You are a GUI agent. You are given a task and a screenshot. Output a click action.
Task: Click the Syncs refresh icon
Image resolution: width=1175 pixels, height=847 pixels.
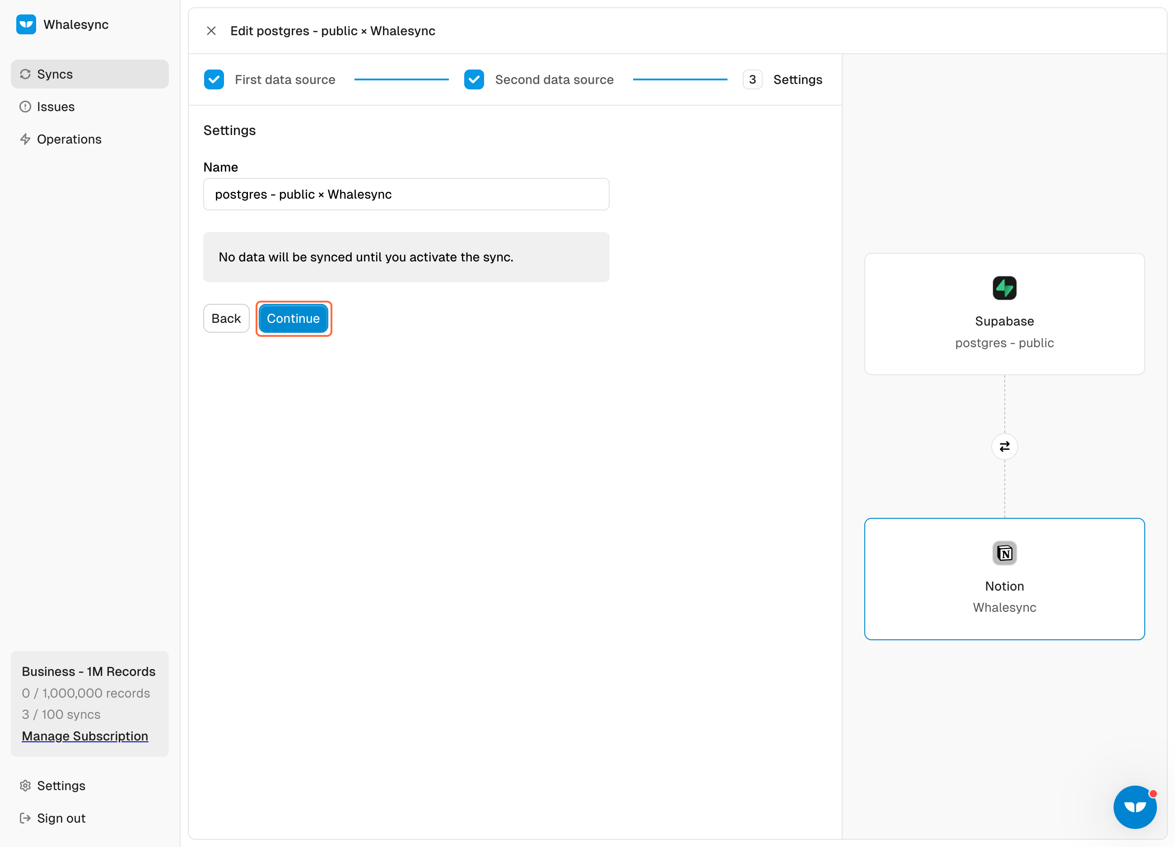[25, 74]
